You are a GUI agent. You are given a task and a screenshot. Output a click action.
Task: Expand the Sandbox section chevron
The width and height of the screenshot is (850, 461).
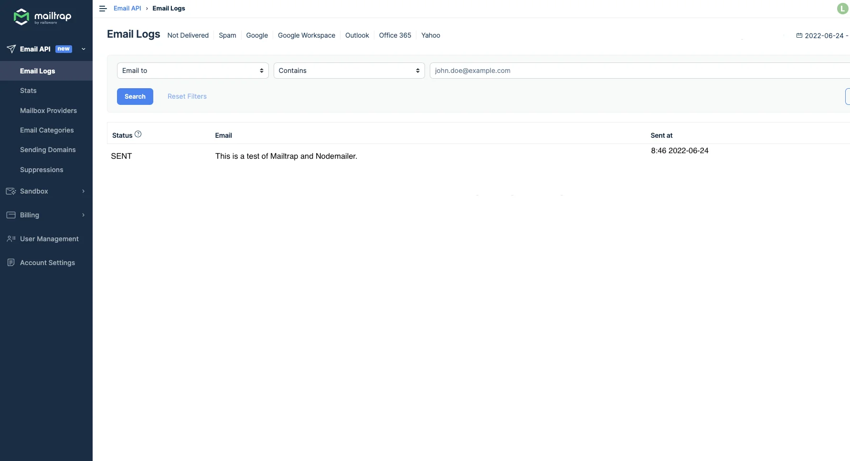pos(84,191)
